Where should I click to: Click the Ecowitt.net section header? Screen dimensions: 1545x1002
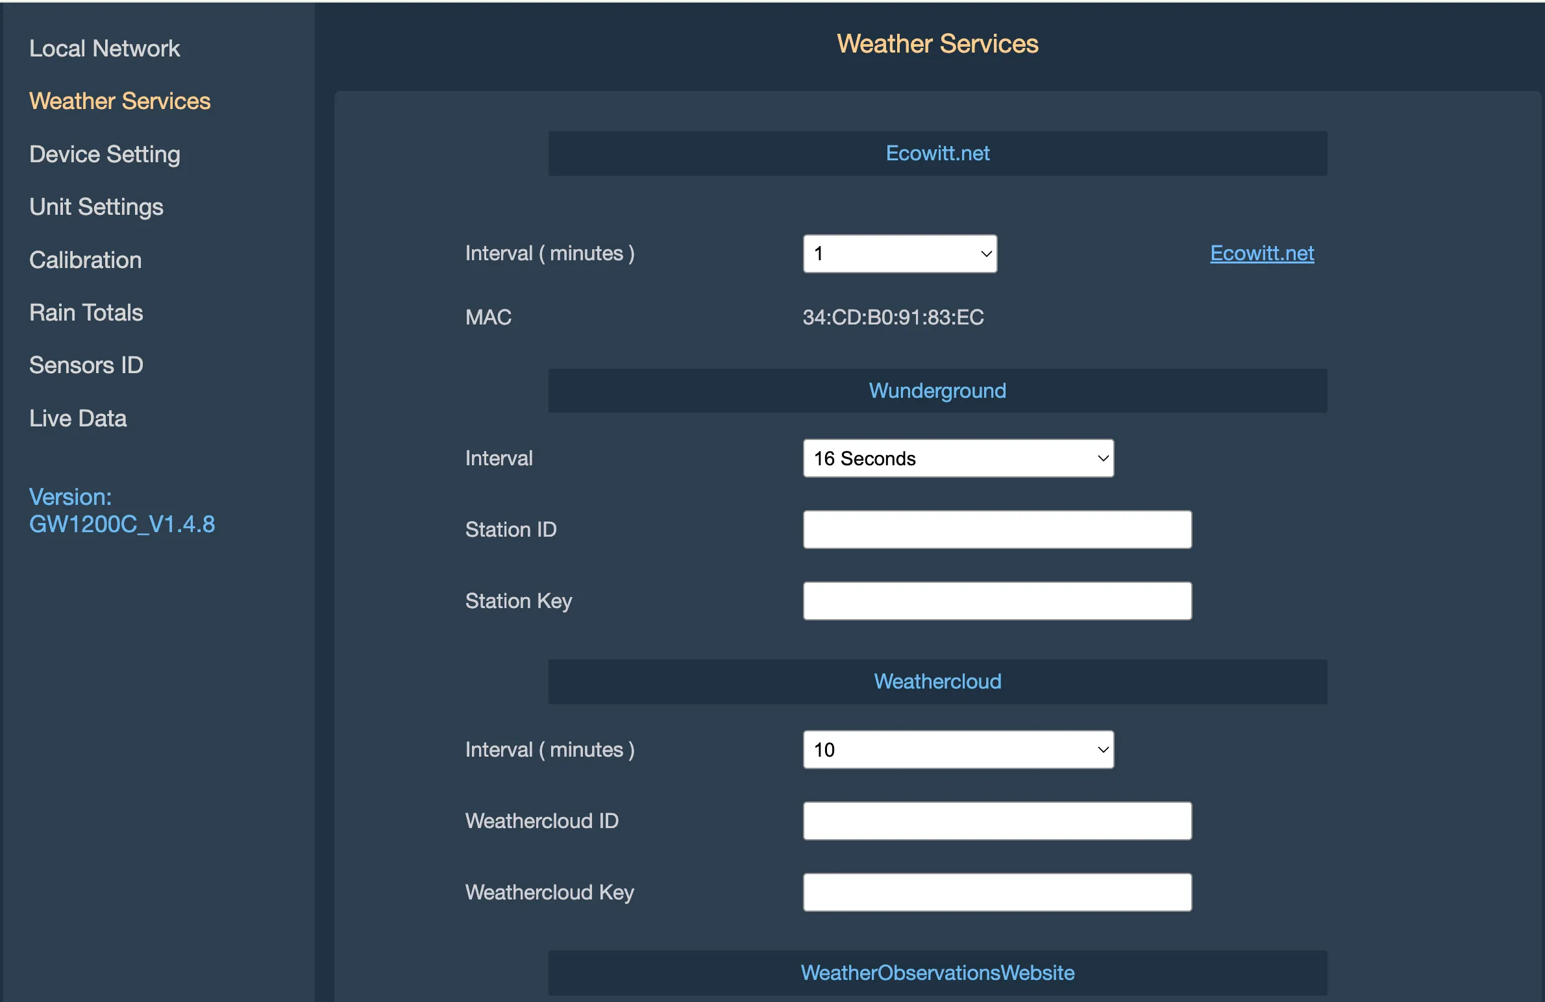pyautogui.click(x=937, y=154)
